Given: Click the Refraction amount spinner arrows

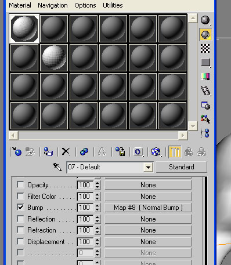Looking at the screenshot, I should click(x=97, y=230).
